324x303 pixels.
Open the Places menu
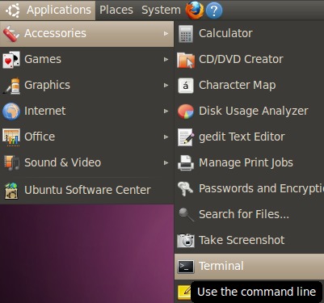click(x=116, y=11)
